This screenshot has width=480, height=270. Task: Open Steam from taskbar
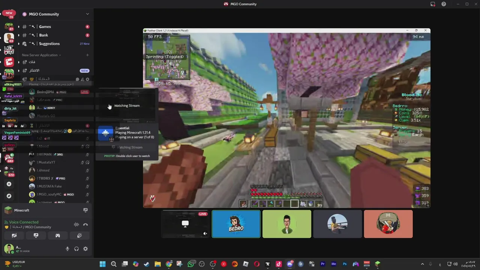pyautogui.click(x=147, y=264)
